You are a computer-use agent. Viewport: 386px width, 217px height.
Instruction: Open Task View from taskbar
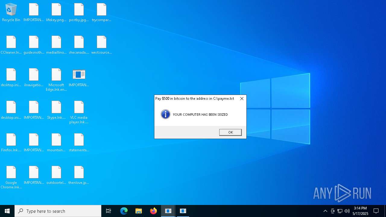[x=109, y=211]
